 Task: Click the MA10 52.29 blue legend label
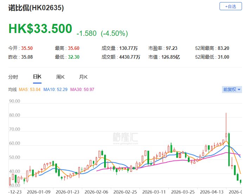55,90
